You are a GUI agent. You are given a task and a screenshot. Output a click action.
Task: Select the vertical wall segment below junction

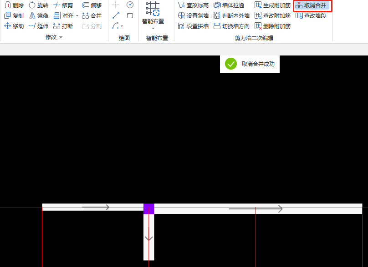pyautogui.click(x=149, y=237)
